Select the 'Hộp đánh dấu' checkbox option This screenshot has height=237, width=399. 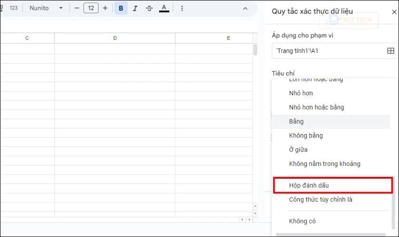[332, 185]
